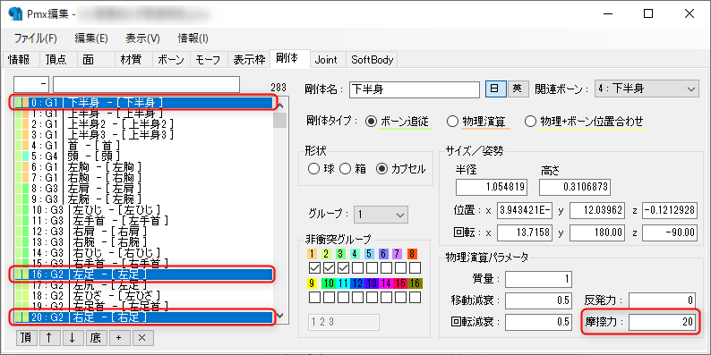
Task: Click the 反発力 value field
Action: (663, 300)
